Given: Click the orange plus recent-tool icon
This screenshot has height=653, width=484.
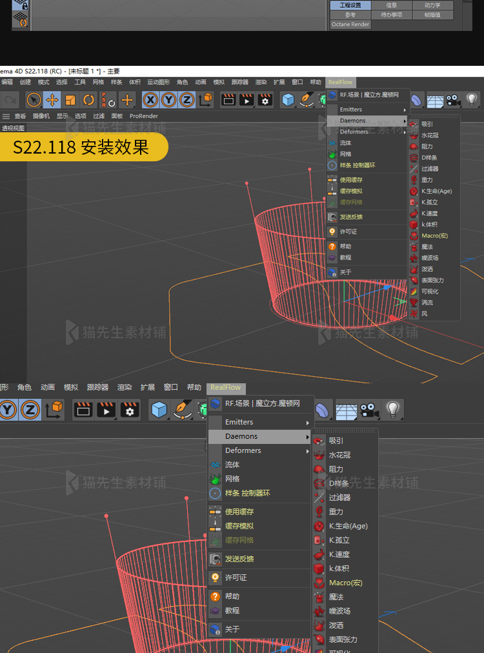Looking at the screenshot, I should point(127,100).
